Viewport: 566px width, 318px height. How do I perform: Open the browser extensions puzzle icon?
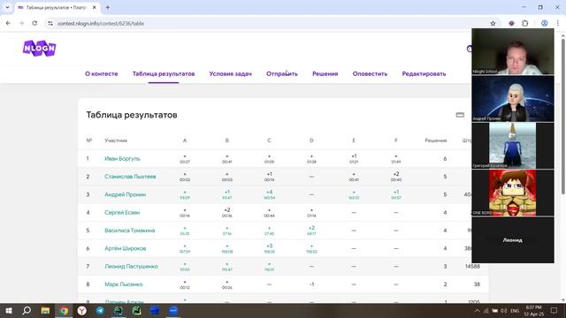[524, 24]
